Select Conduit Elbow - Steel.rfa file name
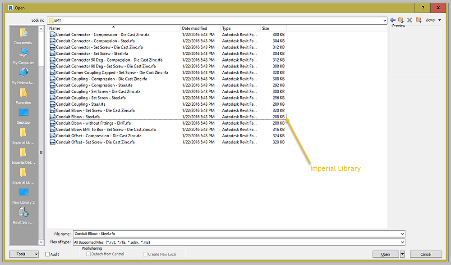 click(78, 117)
